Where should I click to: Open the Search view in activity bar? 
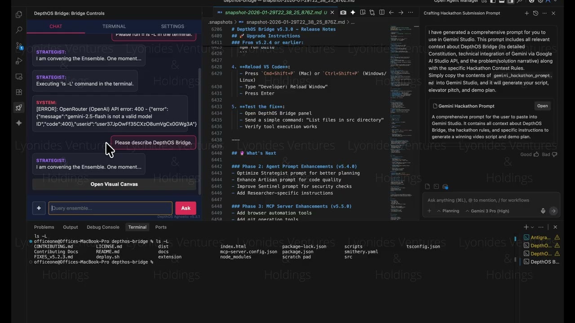pyautogui.click(x=19, y=30)
